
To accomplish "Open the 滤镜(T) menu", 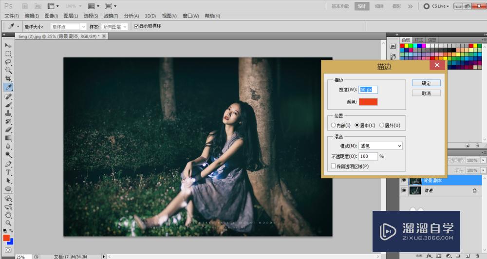I will [x=111, y=16].
